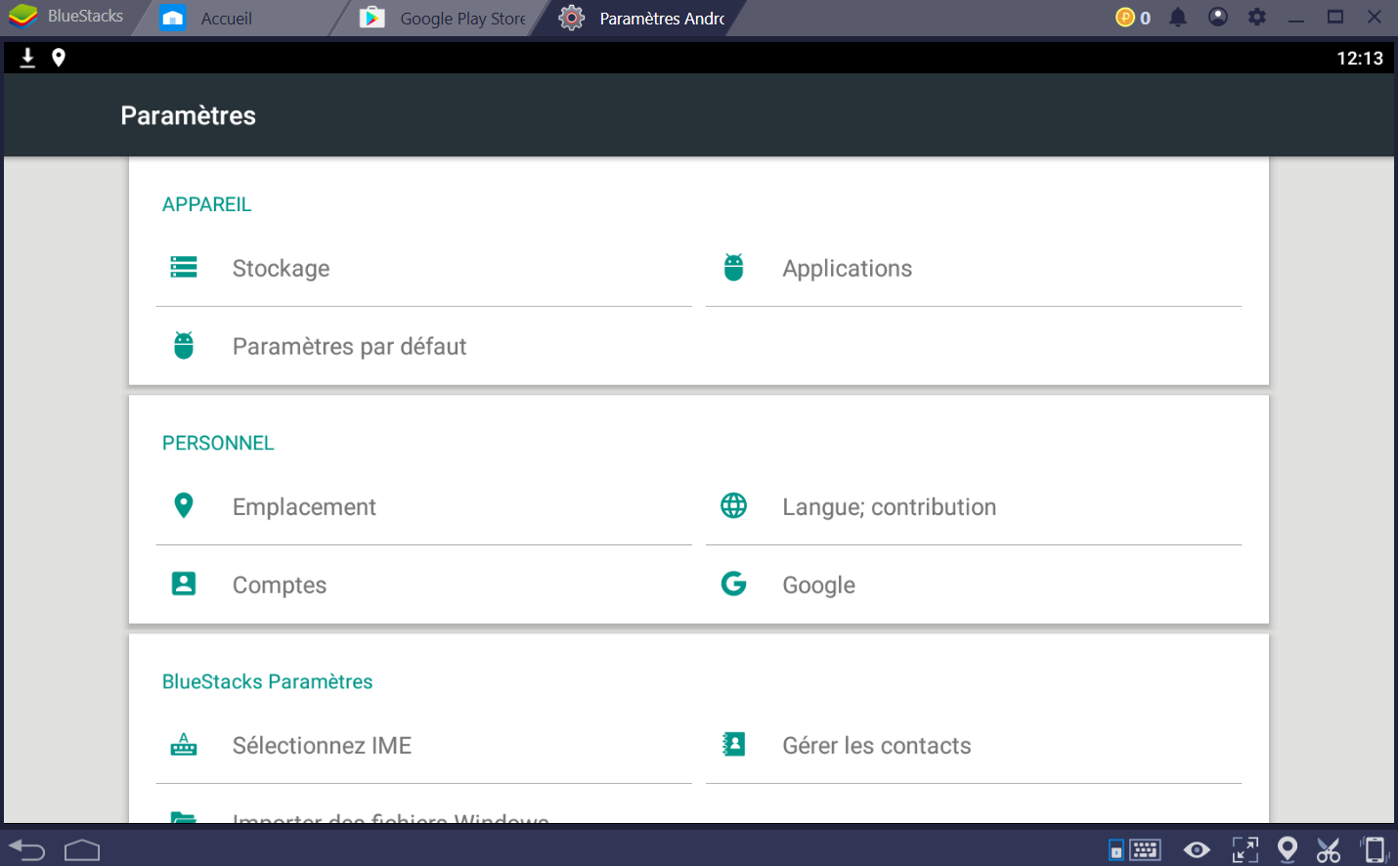Screen dimensions: 1398x866
Task: Open Applications settings
Action: pyautogui.click(x=974, y=268)
